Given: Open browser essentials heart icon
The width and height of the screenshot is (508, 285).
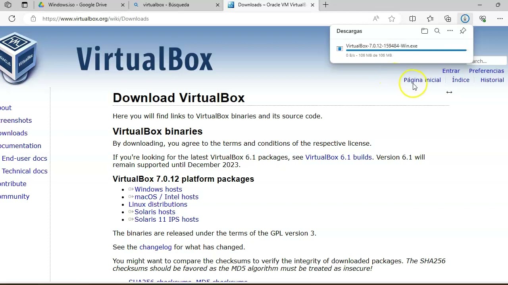Looking at the screenshot, I should (x=483, y=19).
